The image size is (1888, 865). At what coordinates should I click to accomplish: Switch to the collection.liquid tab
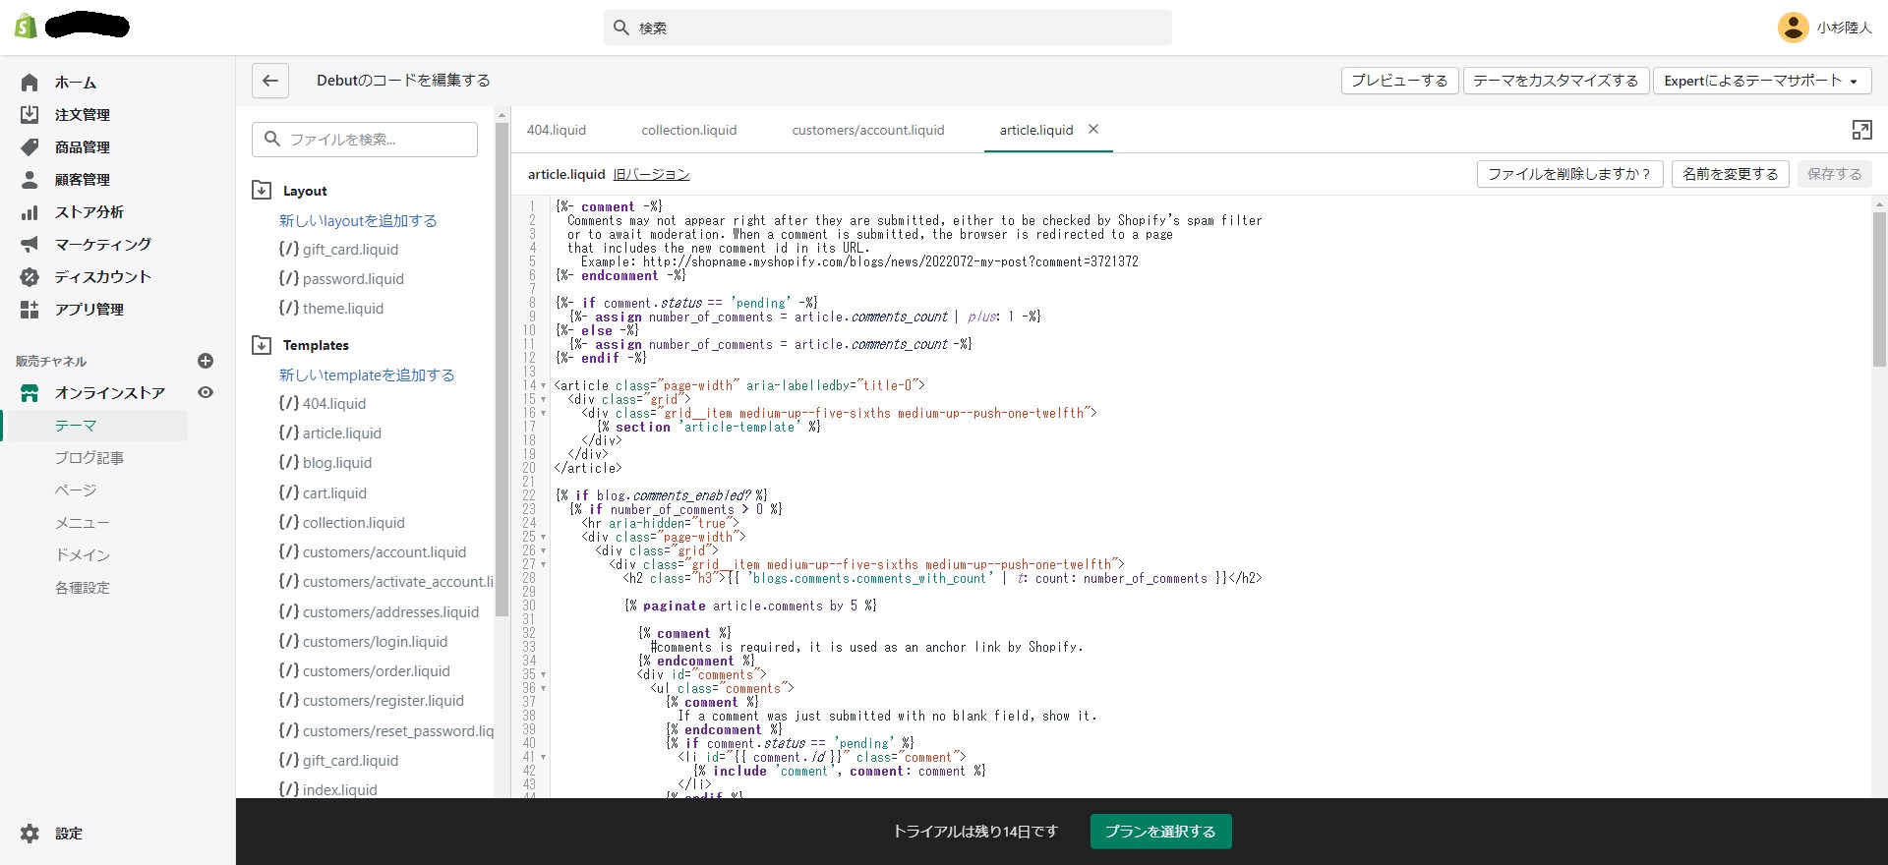[x=688, y=130]
